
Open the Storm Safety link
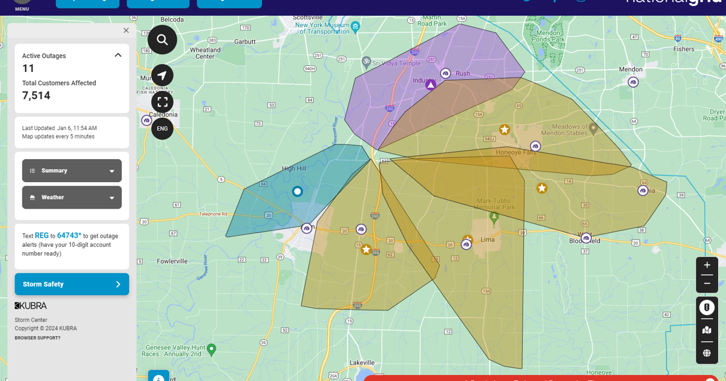pos(72,284)
